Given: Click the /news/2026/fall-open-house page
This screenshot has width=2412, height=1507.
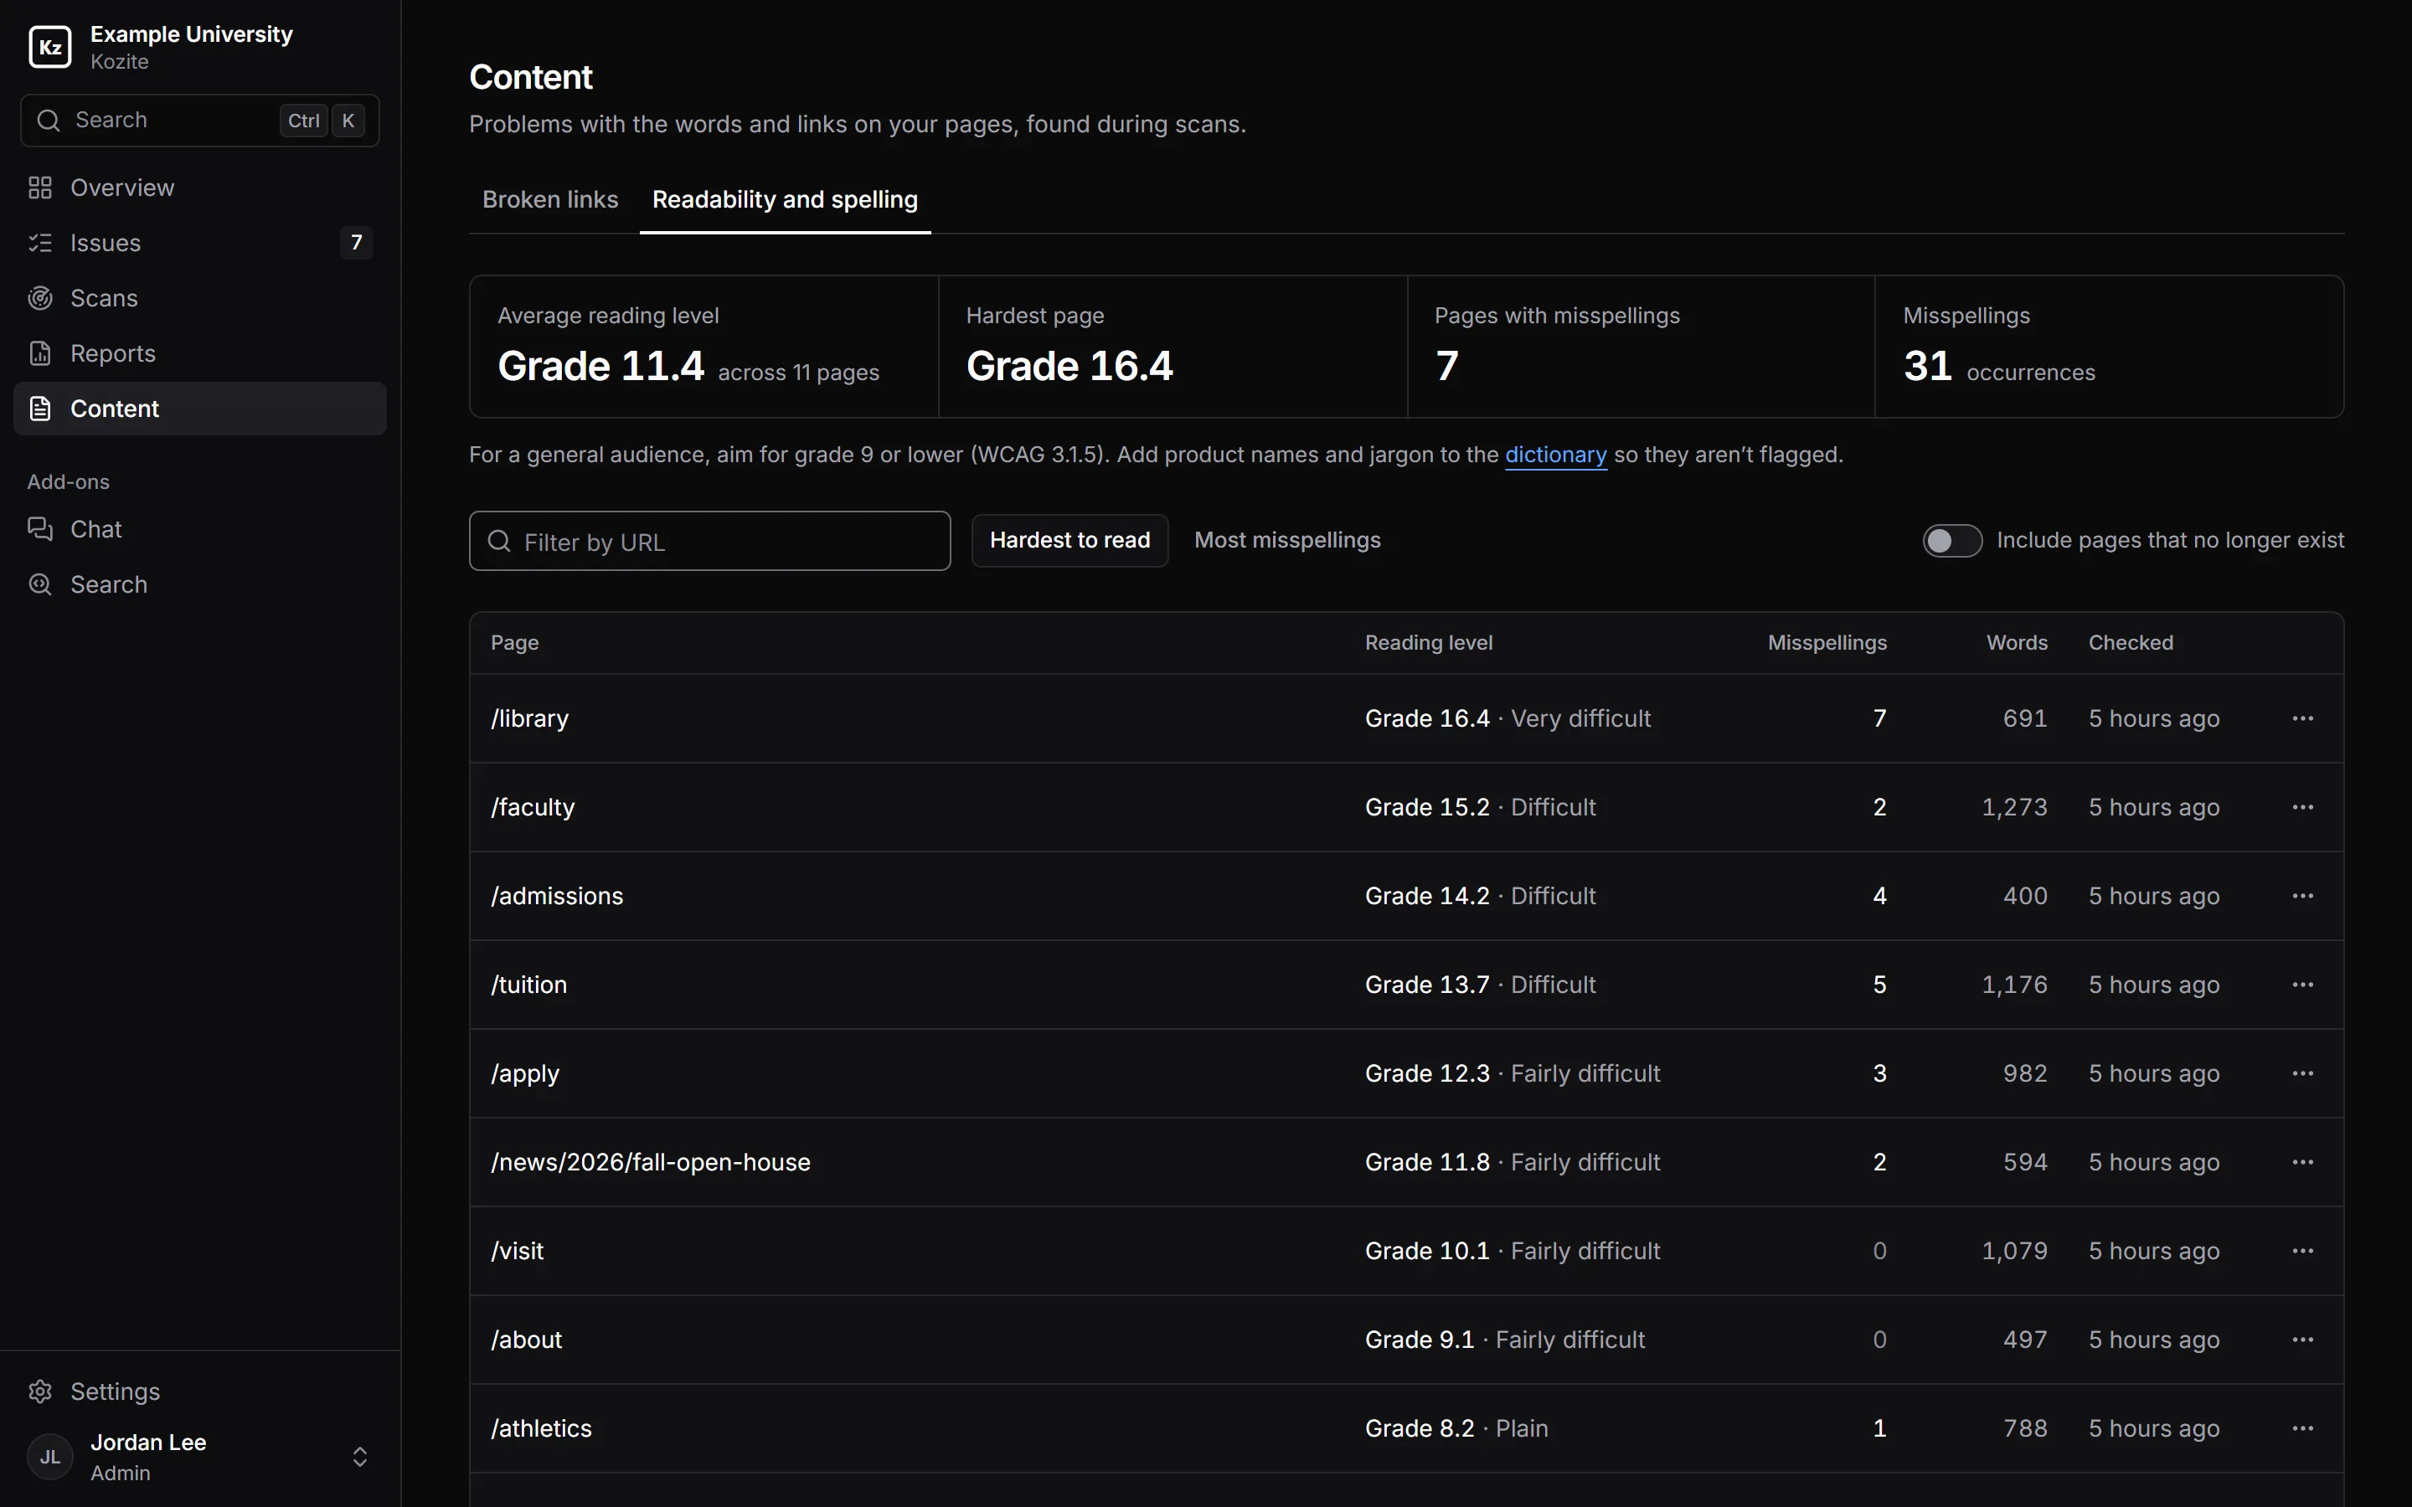Looking at the screenshot, I should click(650, 1162).
